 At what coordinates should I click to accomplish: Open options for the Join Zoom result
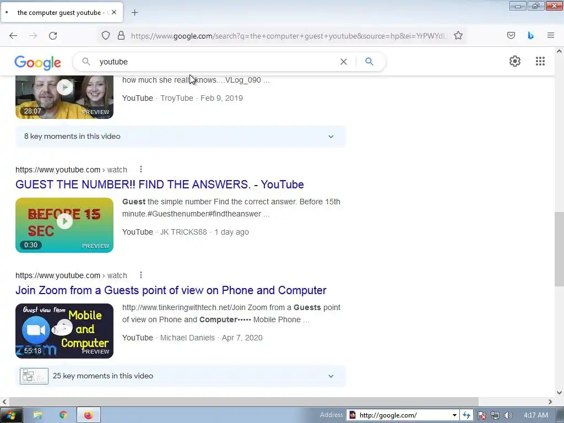pos(141,275)
